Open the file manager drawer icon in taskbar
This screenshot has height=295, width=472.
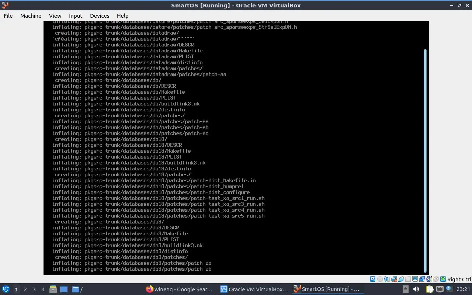(x=53, y=289)
